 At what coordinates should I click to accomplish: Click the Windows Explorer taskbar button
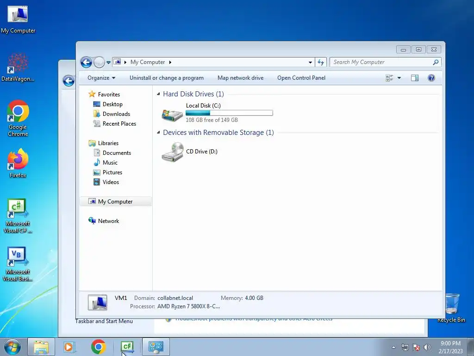(x=41, y=347)
